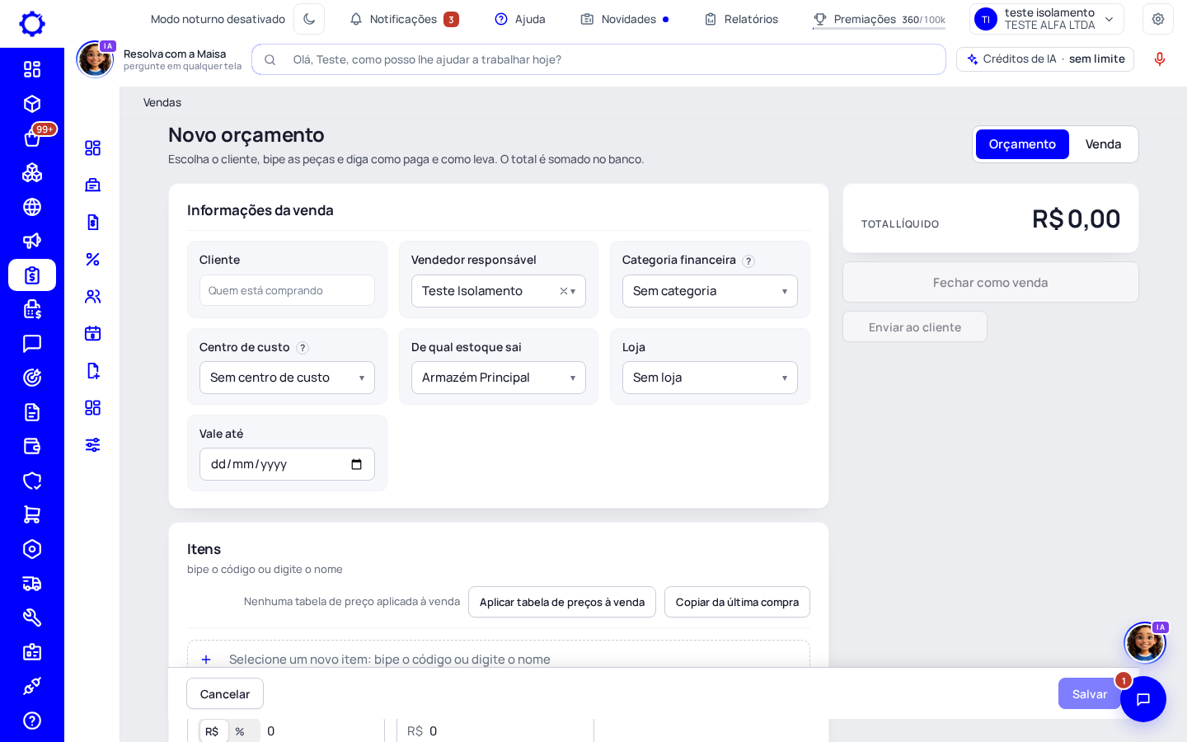Open the wallet icon in left sidebar
Viewport: 1187px width, 742px height.
(32, 446)
